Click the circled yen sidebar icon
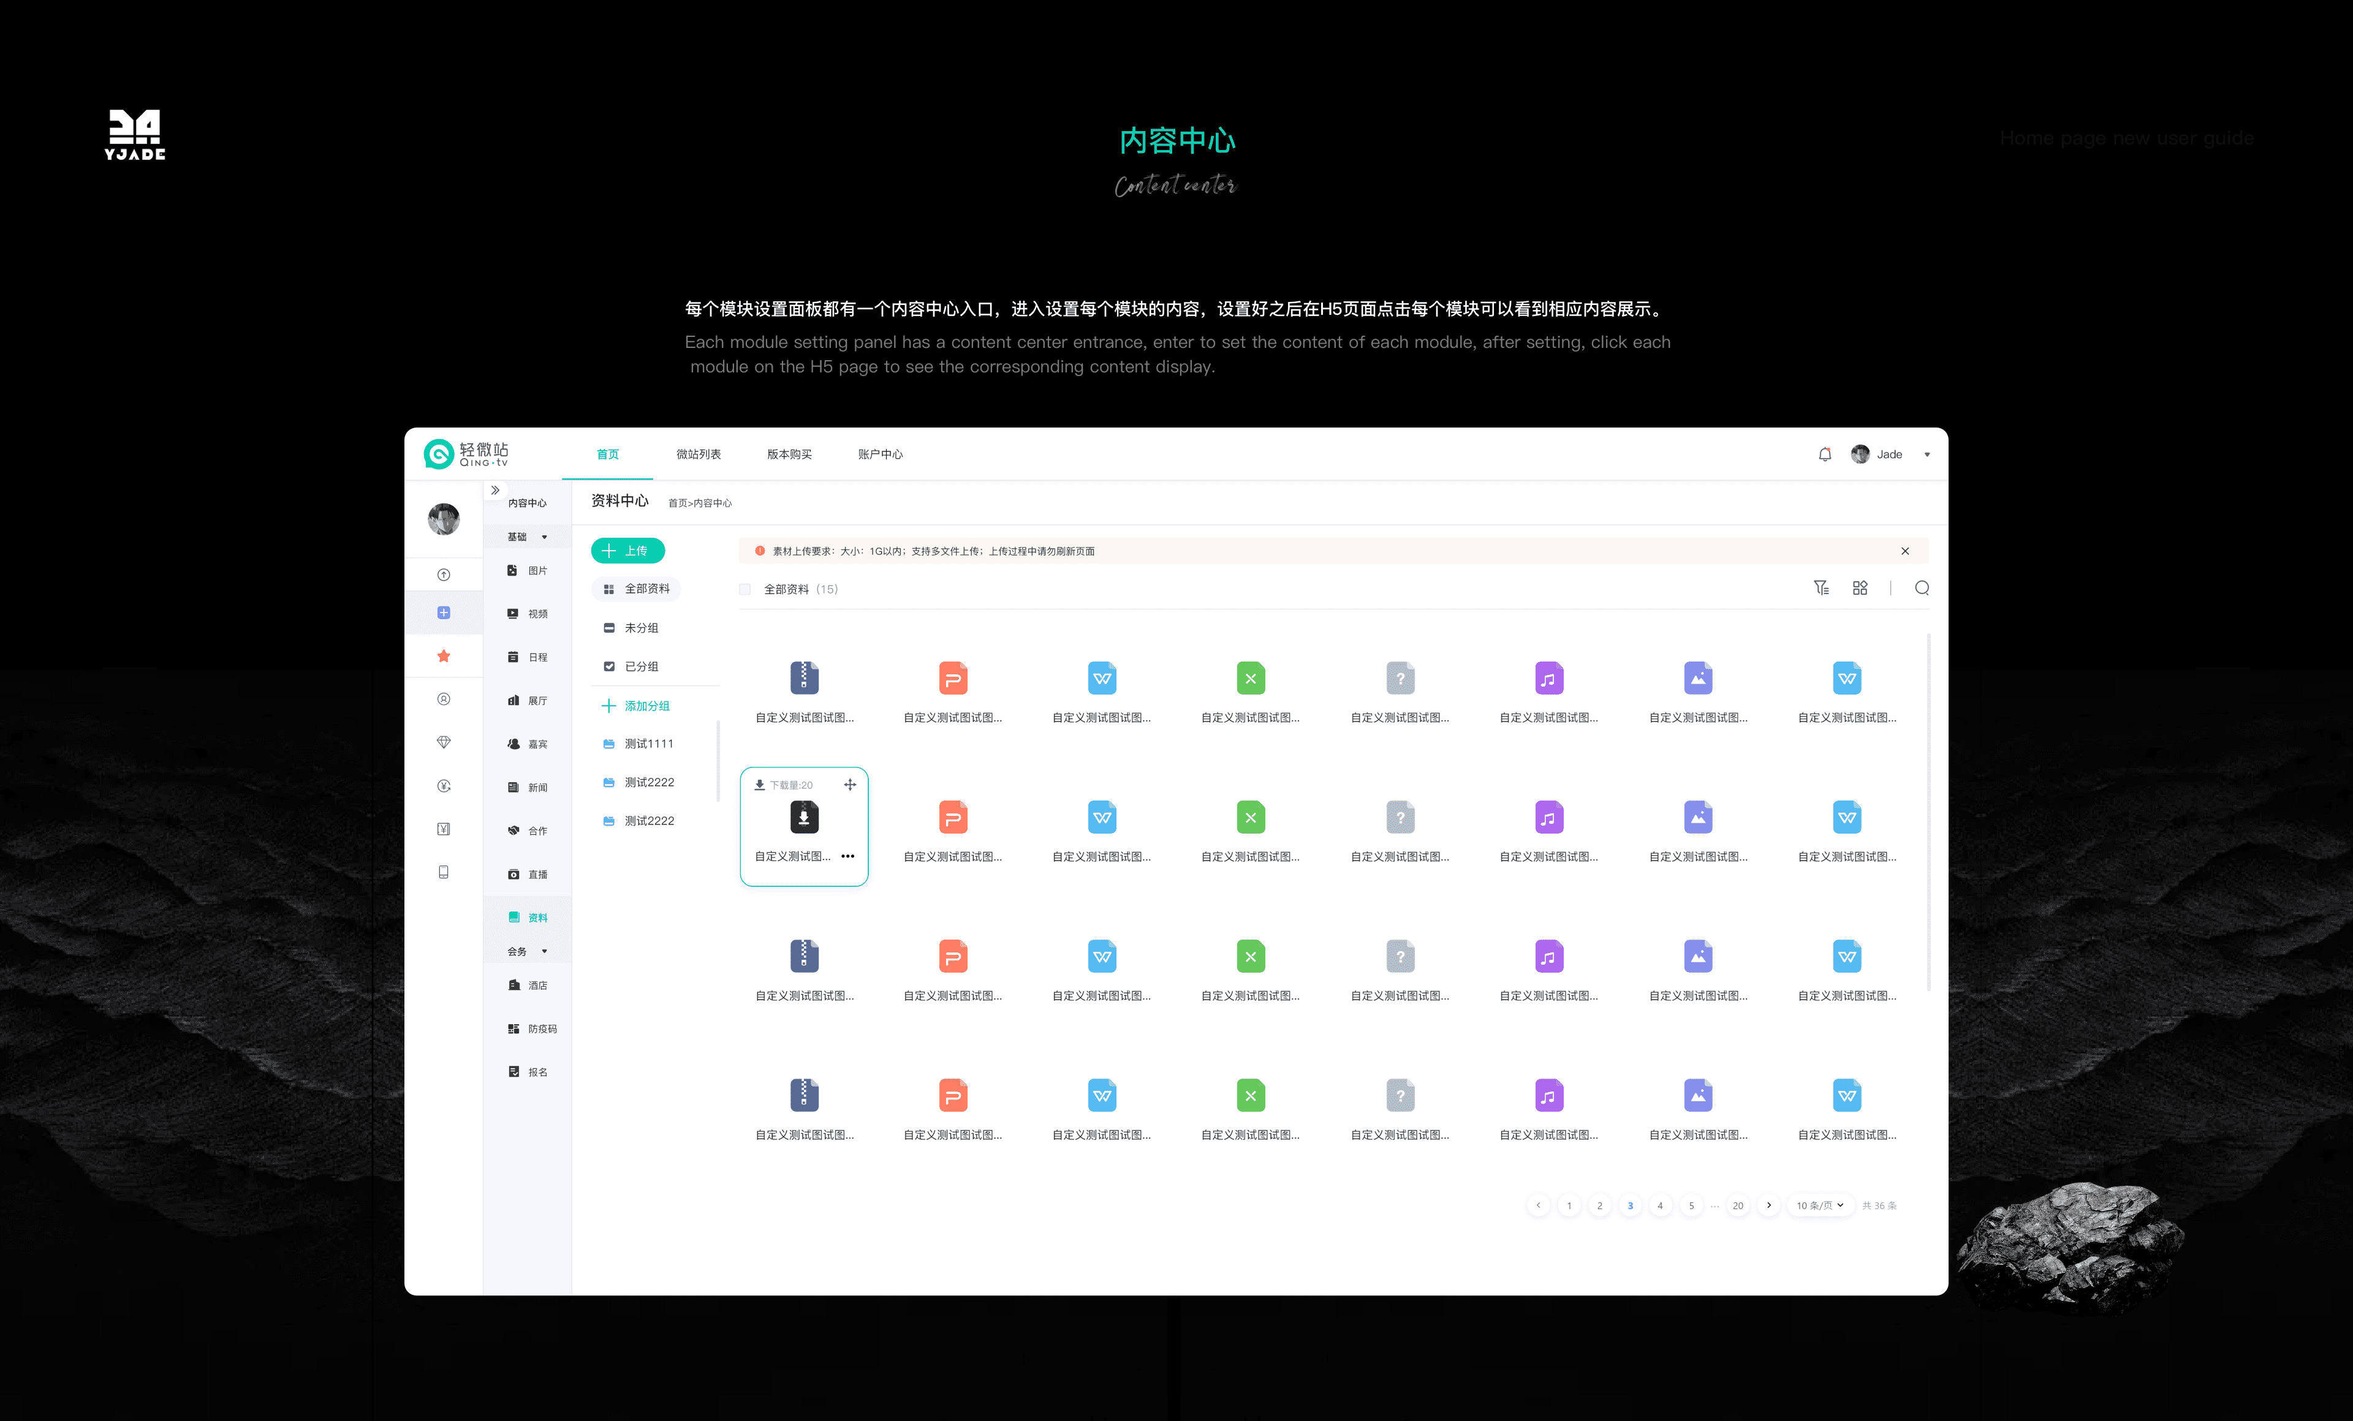 (x=443, y=785)
